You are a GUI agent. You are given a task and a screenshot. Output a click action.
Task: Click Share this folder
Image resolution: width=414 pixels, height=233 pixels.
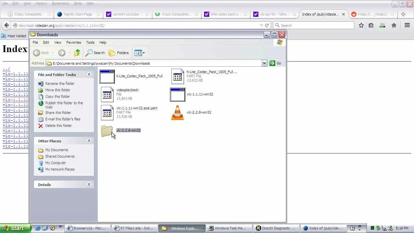pyautogui.click(x=58, y=113)
